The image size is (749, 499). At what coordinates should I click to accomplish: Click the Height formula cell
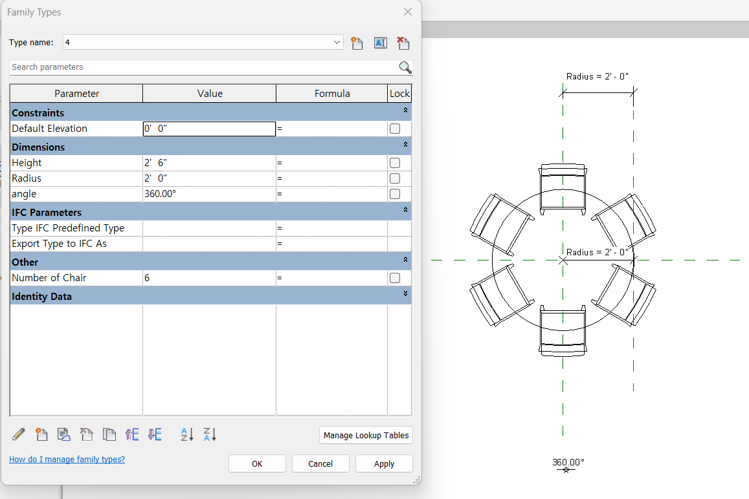click(x=331, y=163)
